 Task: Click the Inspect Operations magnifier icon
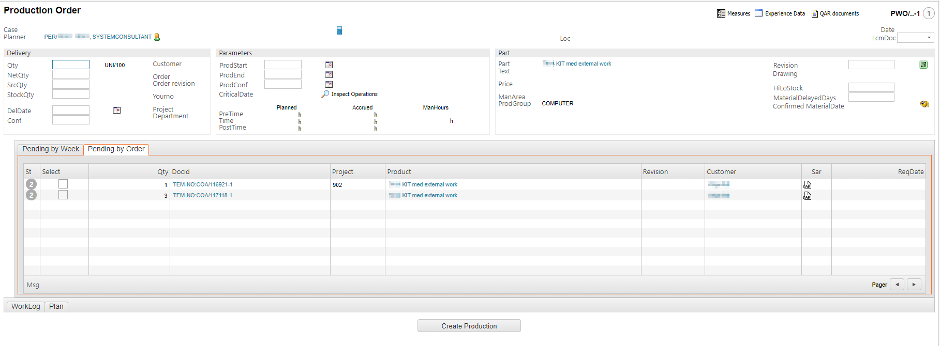coord(325,95)
